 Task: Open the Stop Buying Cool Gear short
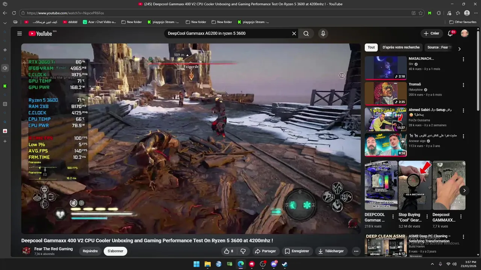415,185
